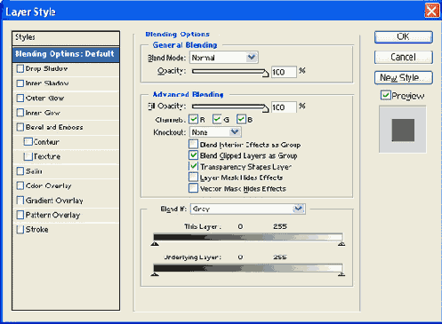
Task: Click the New Style button
Action: pos(404,78)
